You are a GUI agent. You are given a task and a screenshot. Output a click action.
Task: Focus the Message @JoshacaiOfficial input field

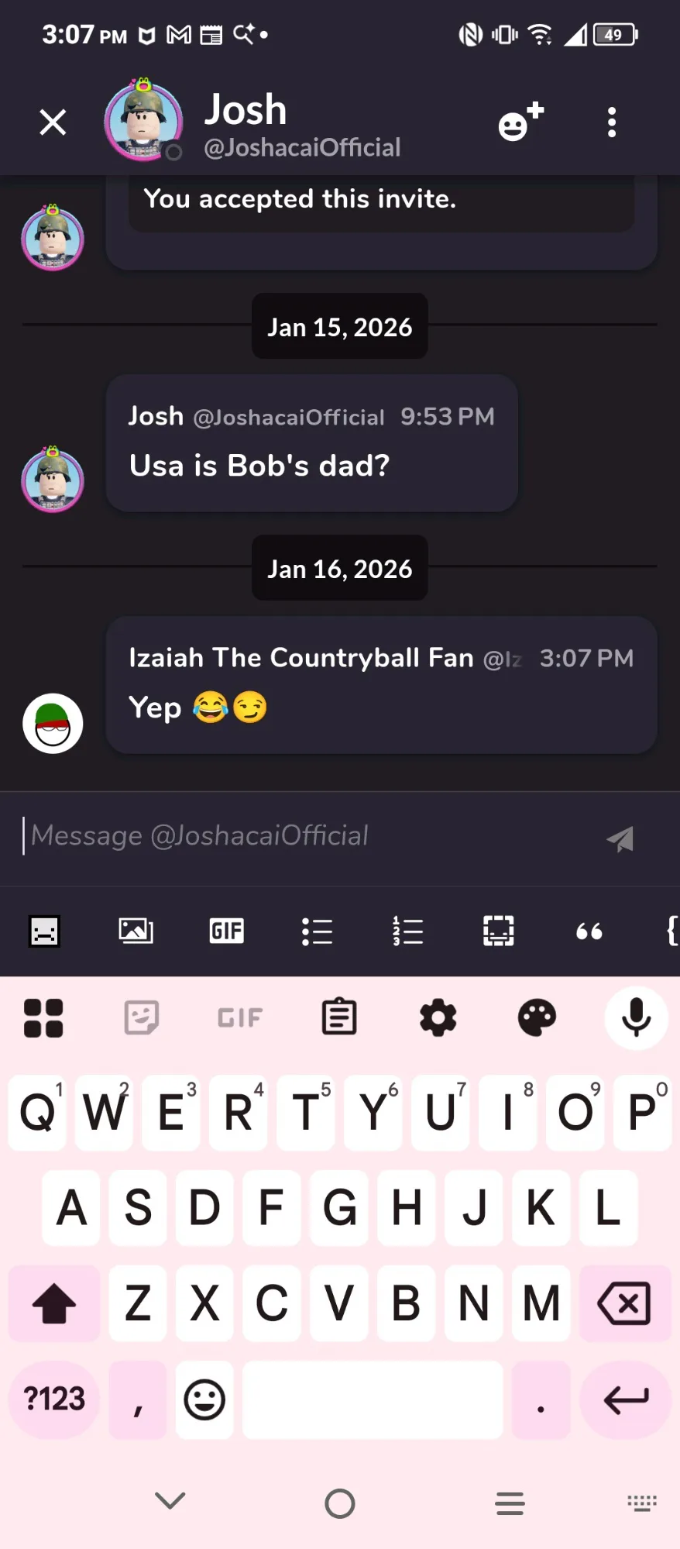tap(310, 836)
